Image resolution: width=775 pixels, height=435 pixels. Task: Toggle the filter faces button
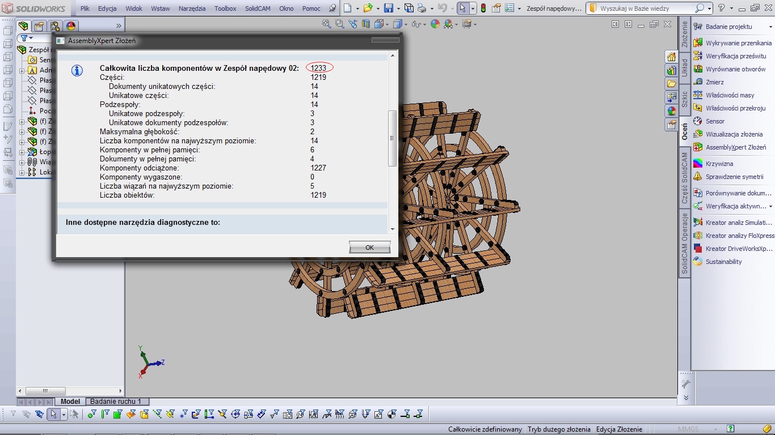click(x=118, y=415)
